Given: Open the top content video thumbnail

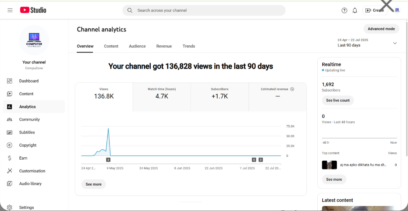Looking at the screenshot, I should [x=329, y=165].
